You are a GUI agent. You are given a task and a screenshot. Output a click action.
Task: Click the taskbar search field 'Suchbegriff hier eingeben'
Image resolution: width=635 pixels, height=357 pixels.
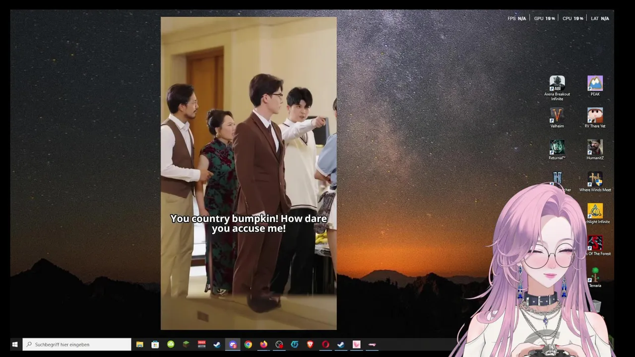coord(77,344)
